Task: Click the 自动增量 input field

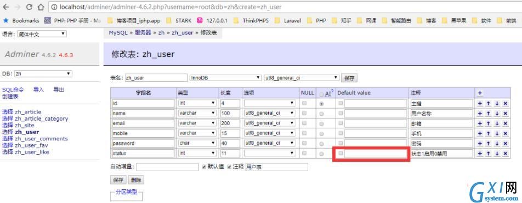Action: [x=167, y=167]
